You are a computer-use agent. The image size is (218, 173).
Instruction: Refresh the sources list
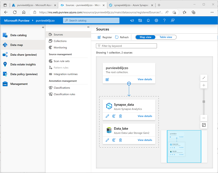point(122,37)
